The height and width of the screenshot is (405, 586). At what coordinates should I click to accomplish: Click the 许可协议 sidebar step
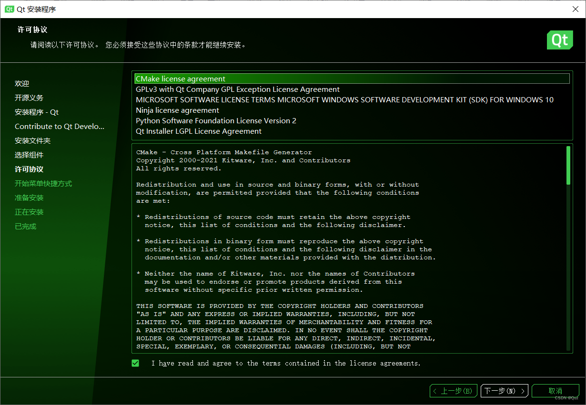[x=29, y=169]
